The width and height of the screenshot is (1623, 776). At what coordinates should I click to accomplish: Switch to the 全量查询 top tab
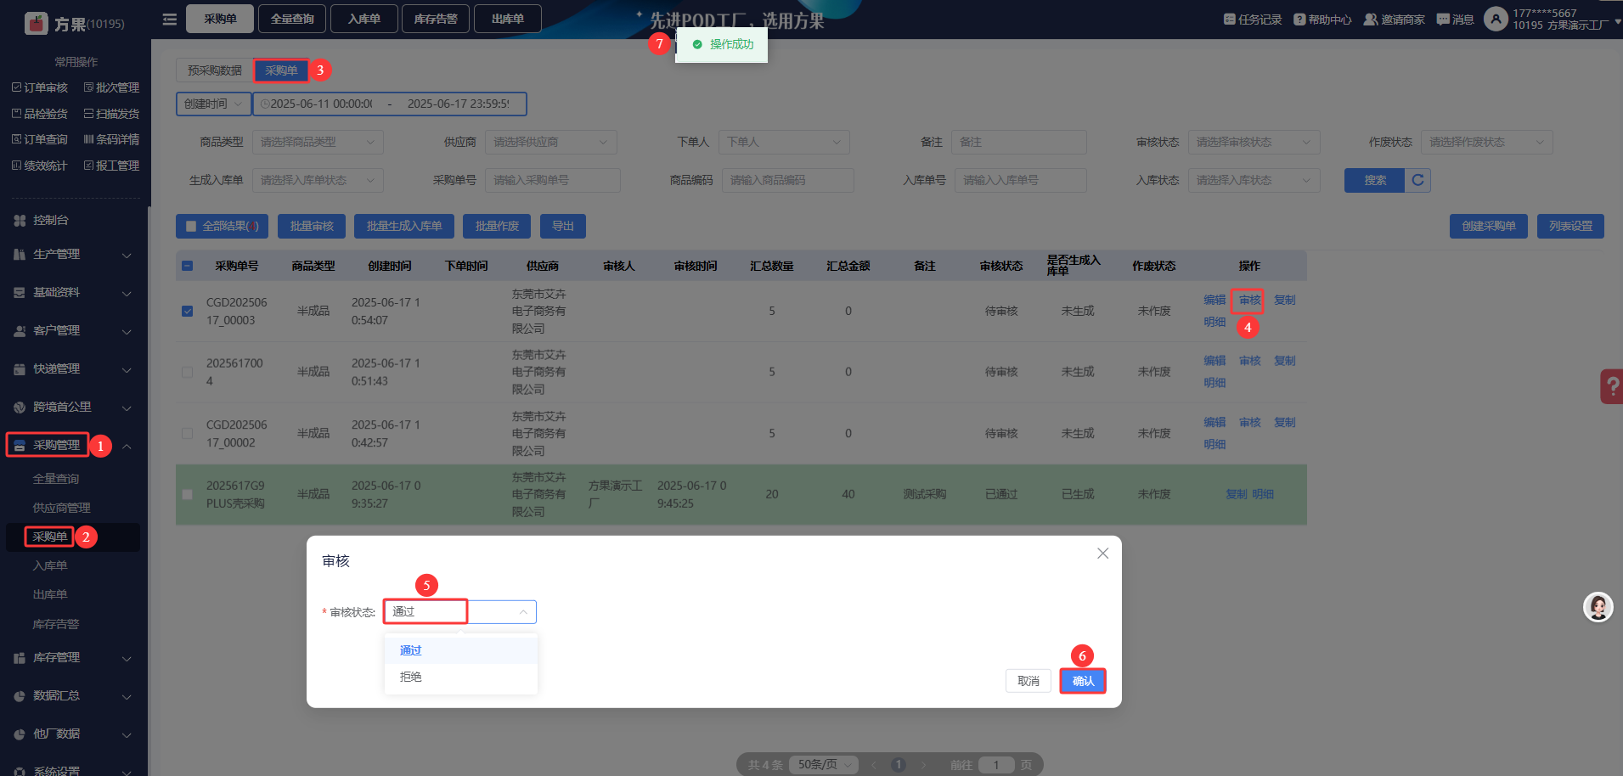click(292, 19)
